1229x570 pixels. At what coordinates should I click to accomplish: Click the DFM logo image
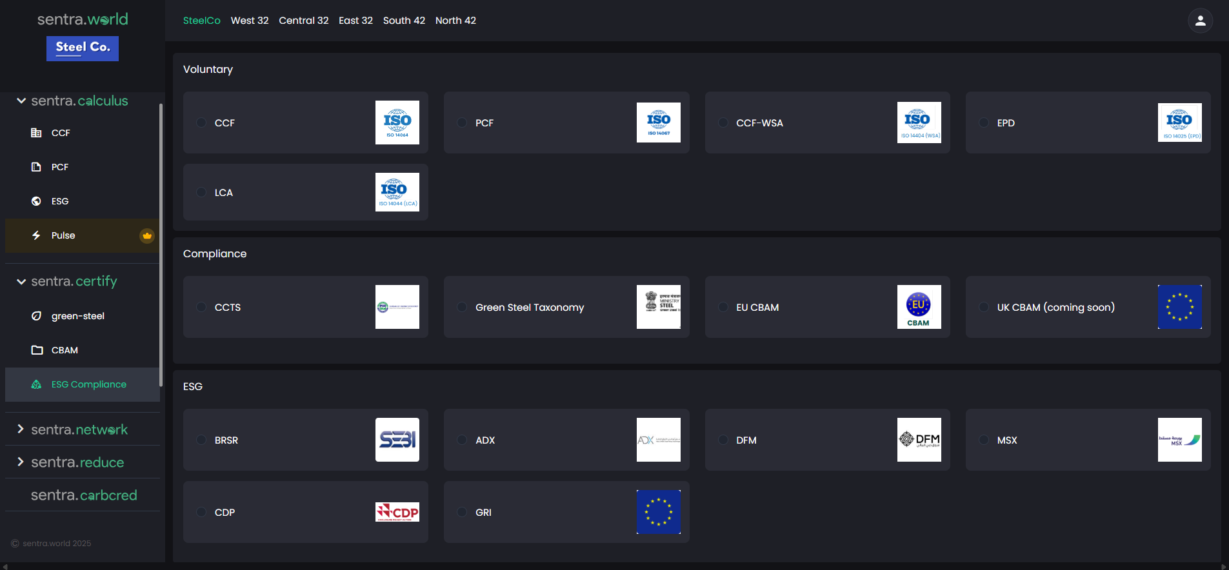point(919,440)
